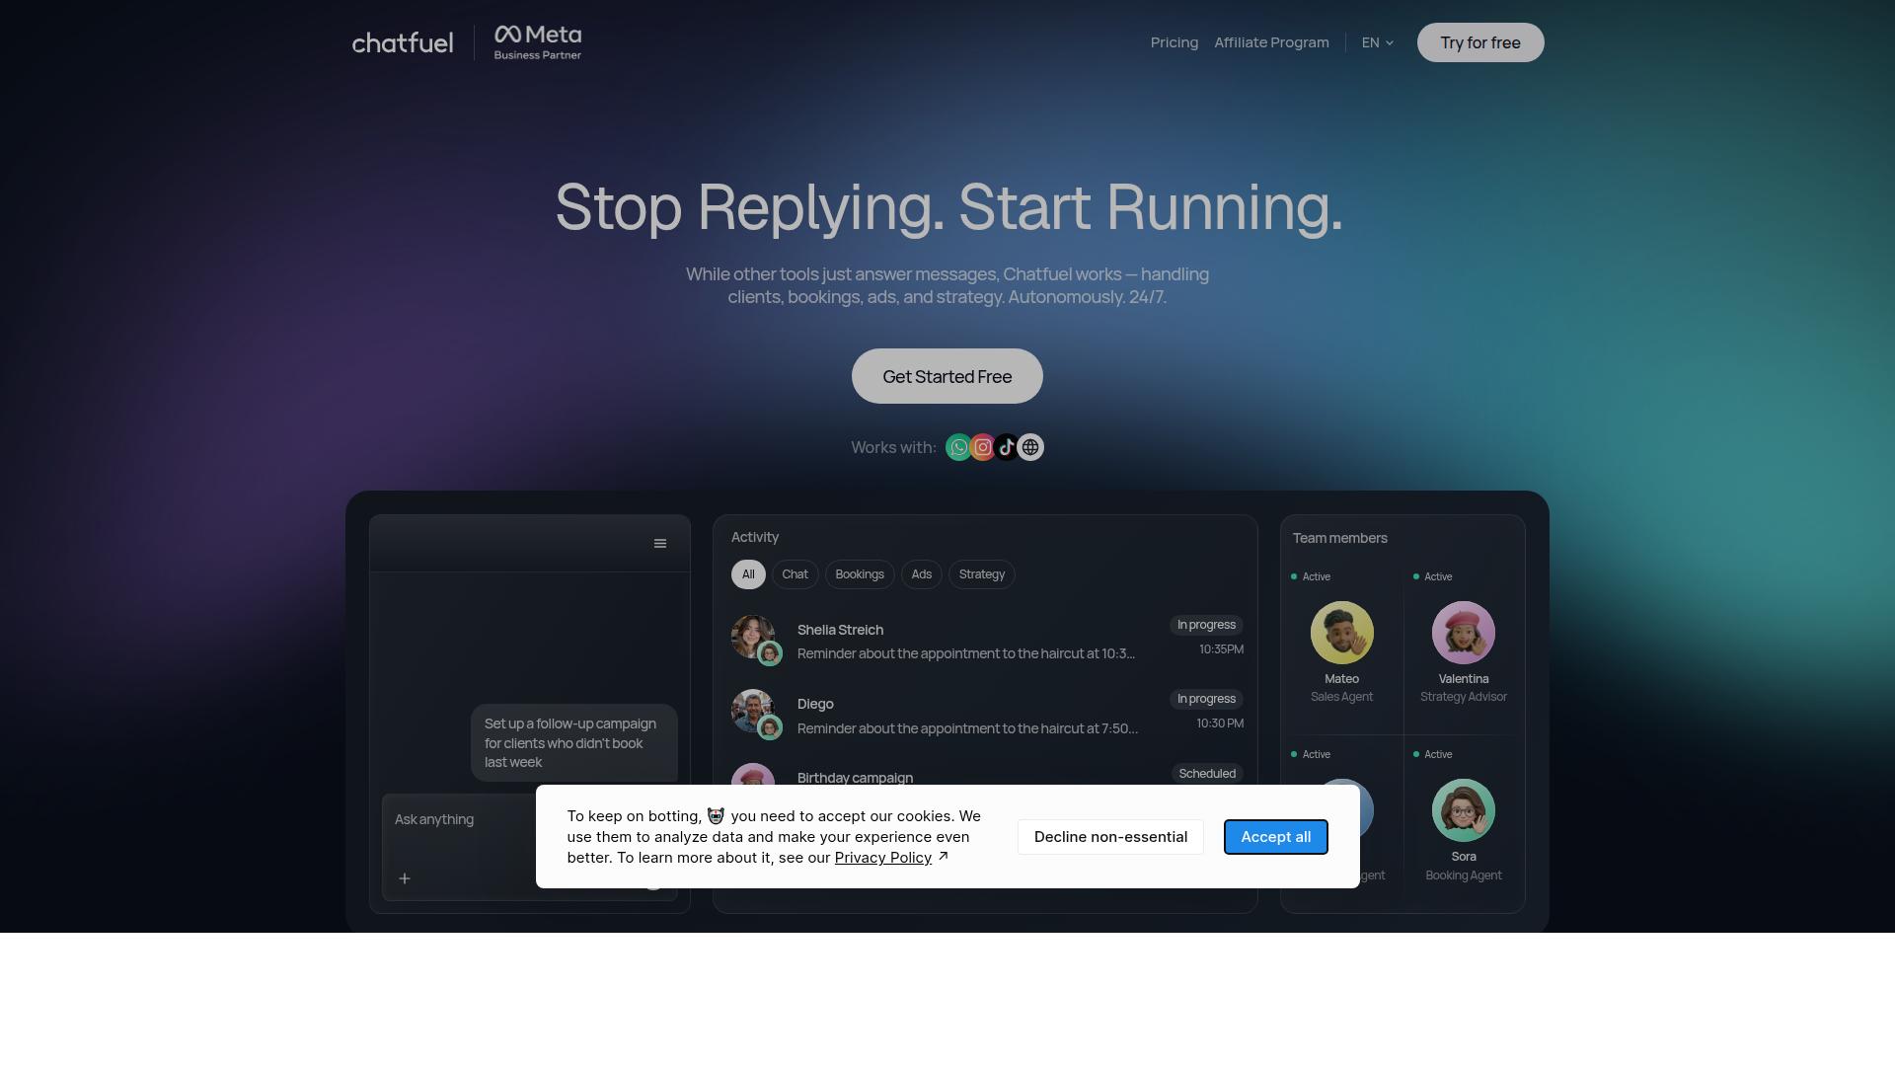Click the 10:30 PM timestamp

pyautogui.click(x=1220, y=723)
